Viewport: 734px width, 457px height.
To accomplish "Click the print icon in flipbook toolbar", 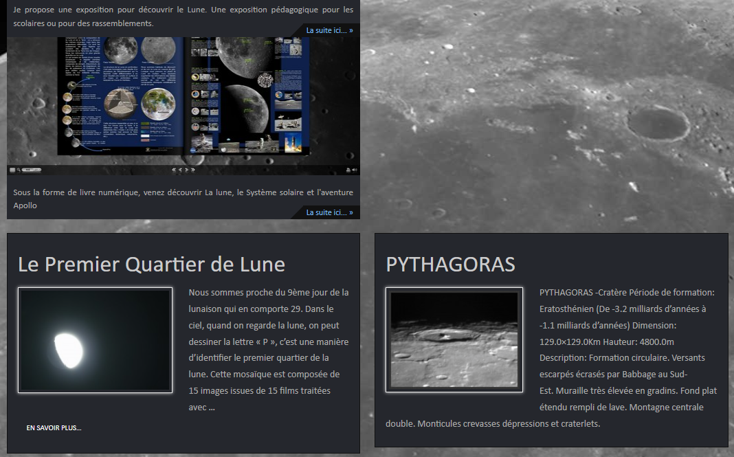I will pyautogui.click(x=348, y=170).
